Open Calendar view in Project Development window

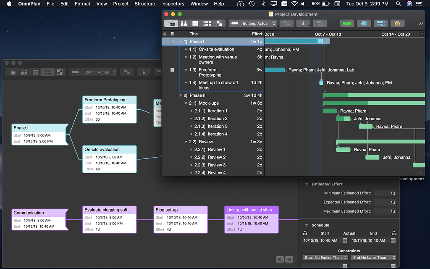click(195, 24)
